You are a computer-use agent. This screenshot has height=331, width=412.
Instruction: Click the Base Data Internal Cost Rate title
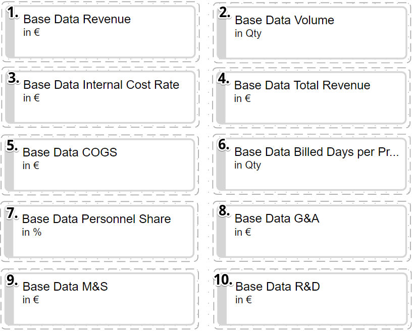tap(101, 85)
